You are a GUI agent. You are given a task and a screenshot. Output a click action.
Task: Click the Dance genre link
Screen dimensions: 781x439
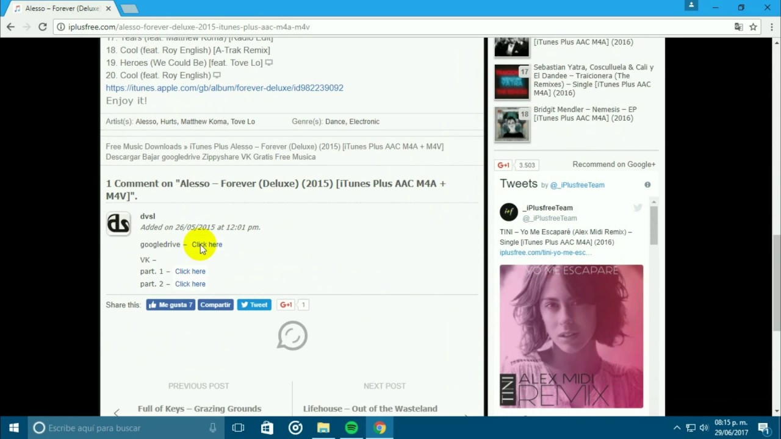(x=335, y=121)
